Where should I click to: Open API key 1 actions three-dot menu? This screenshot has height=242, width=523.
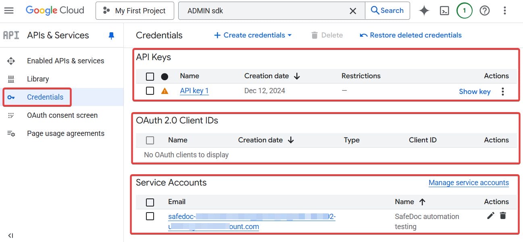(x=502, y=92)
